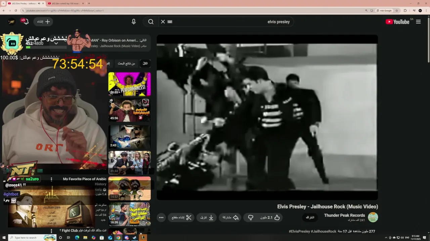Dislike the Jailhouse Rock video
This screenshot has height=241, width=430.
point(251,218)
